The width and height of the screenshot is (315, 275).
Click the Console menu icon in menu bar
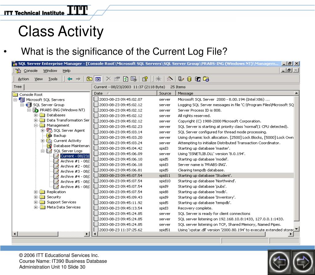click(x=18, y=71)
